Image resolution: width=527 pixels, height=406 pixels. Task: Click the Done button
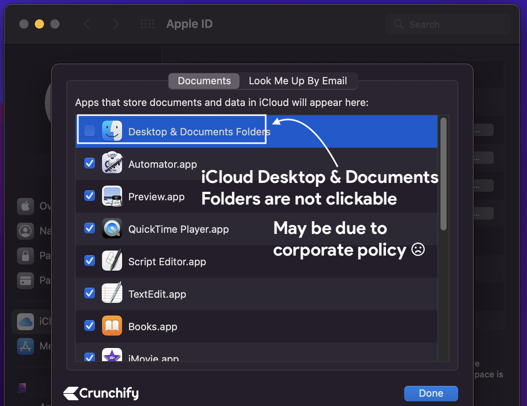point(431,393)
